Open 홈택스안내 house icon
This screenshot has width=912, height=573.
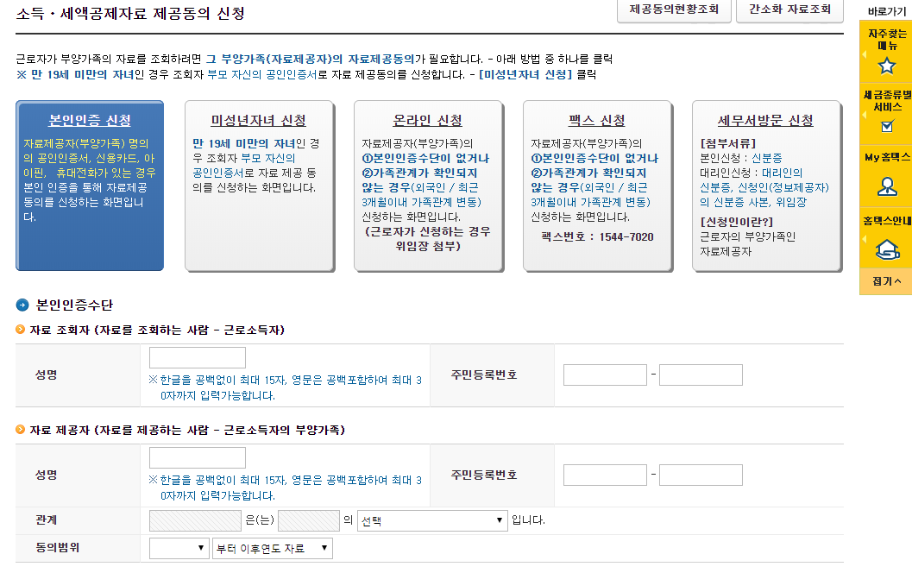pyautogui.click(x=887, y=249)
